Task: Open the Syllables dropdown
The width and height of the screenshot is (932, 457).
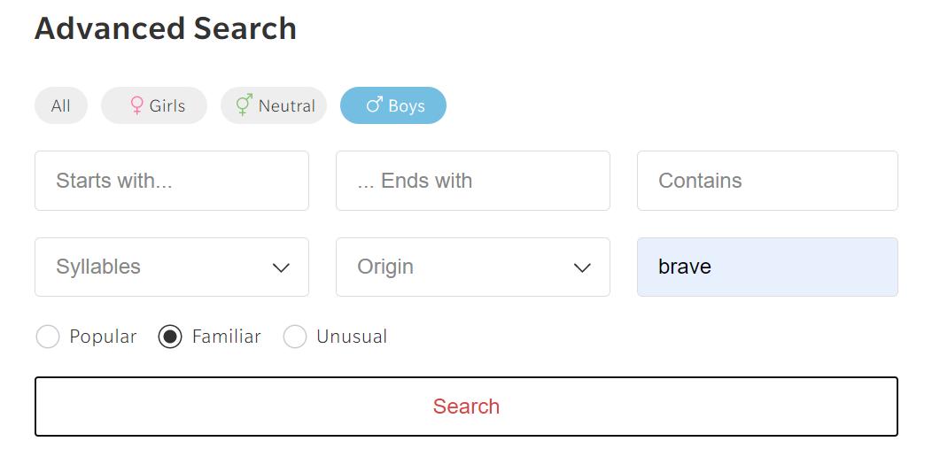Action: click(x=171, y=267)
